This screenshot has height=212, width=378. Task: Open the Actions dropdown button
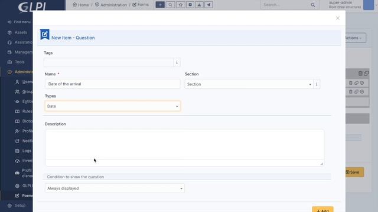356,38
